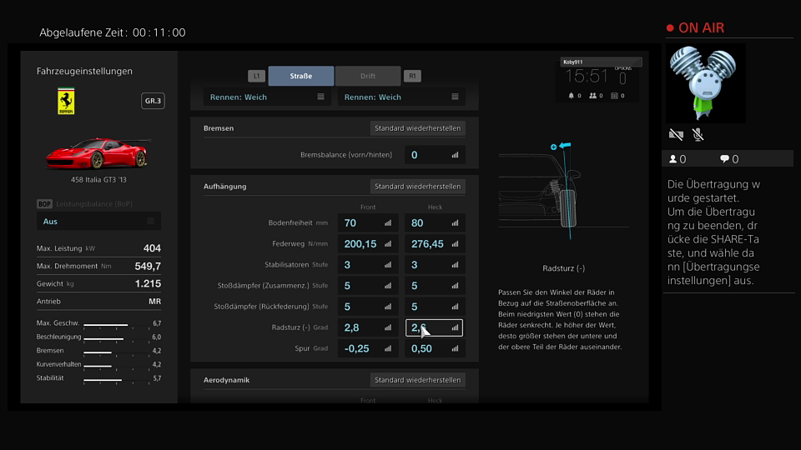Restore defaults for Aerodynamik section

pyautogui.click(x=417, y=380)
